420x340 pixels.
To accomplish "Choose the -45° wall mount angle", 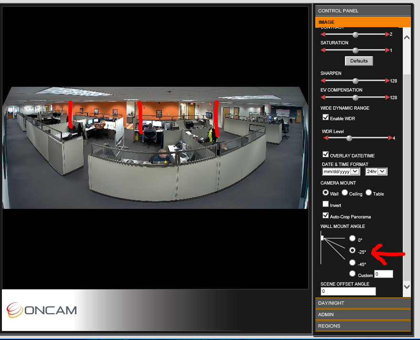I will click(x=352, y=263).
